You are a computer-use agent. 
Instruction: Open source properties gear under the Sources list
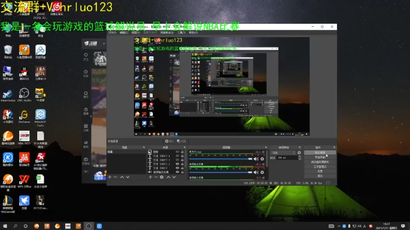[x=161, y=177]
